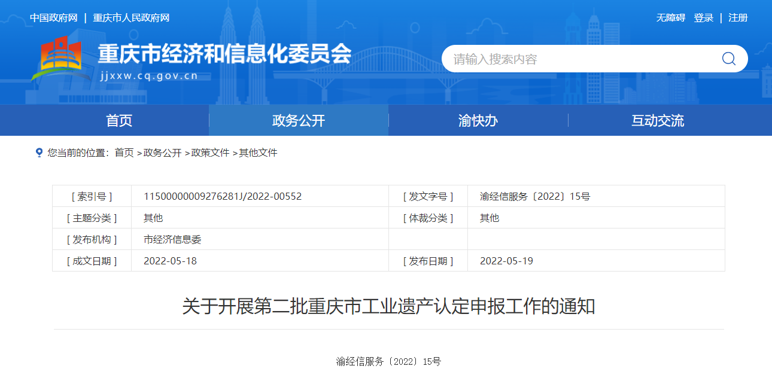Click the location pin icon in breadcrumb
Viewport: 772px width, 381px height.
coord(39,153)
